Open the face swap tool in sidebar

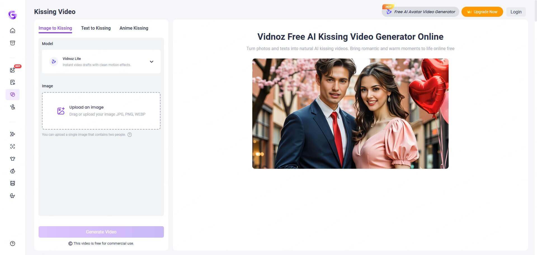tap(12, 146)
